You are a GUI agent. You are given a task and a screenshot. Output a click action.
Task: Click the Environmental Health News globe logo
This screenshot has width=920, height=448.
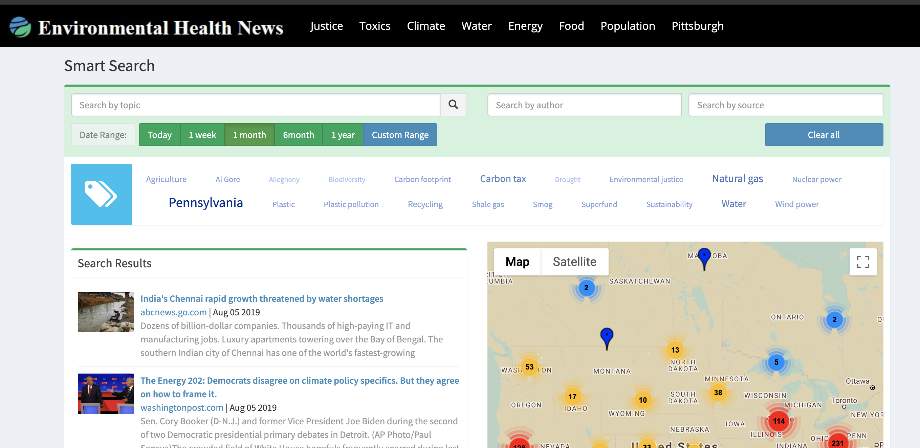click(x=20, y=27)
